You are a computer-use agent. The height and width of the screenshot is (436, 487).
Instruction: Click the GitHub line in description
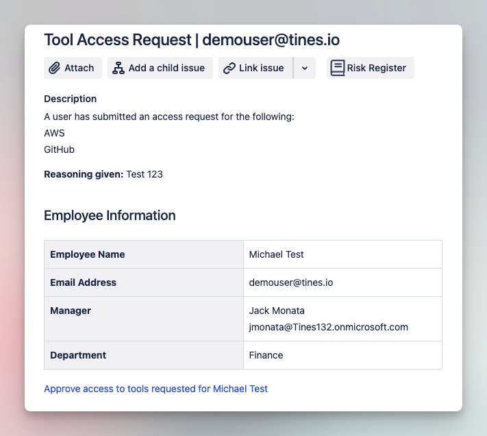[x=59, y=149]
